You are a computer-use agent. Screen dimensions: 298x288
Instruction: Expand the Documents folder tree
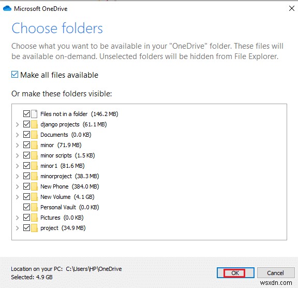(x=17, y=135)
